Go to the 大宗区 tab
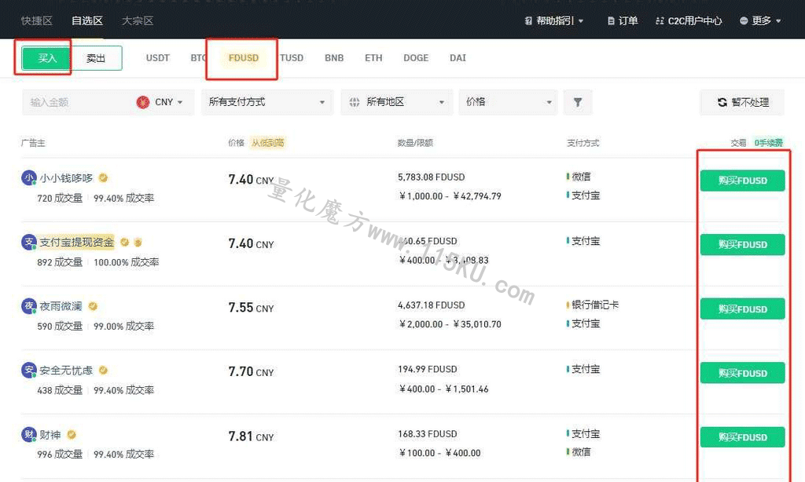This screenshot has width=805, height=482. click(137, 21)
